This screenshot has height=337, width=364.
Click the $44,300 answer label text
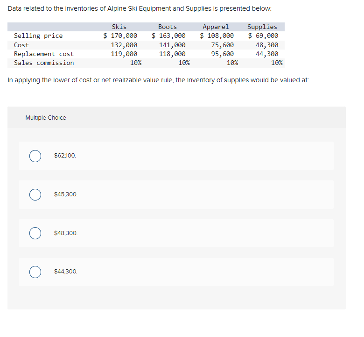pyautogui.click(x=66, y=272)
